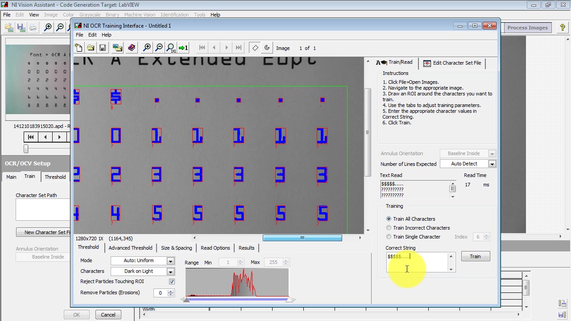Open the Results tab
The width and height of the screenshot is (571, 321).
click(x=246, y=248)
